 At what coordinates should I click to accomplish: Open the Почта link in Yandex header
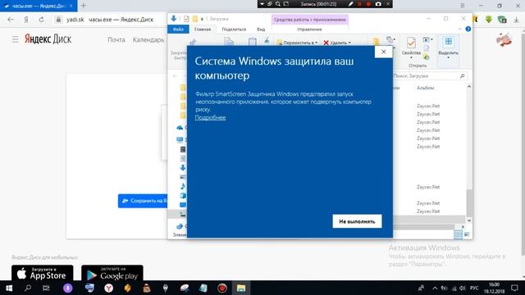[116, 39]
